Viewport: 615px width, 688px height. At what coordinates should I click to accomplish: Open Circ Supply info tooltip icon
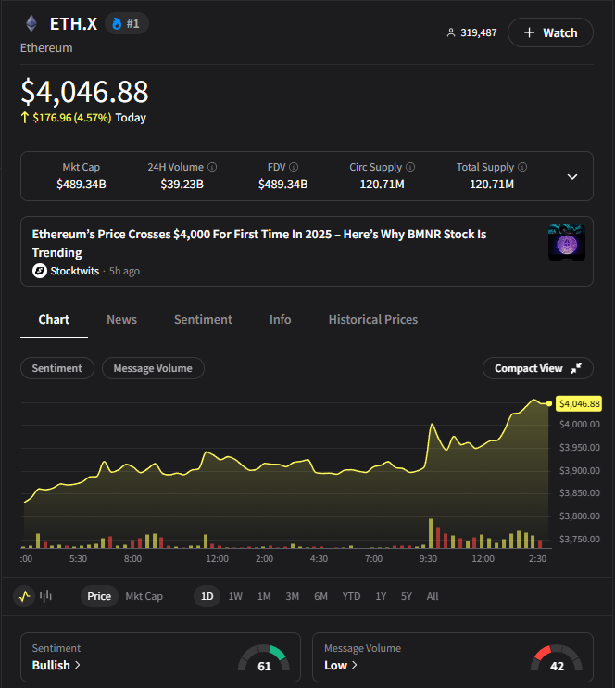tap(410, 167)
